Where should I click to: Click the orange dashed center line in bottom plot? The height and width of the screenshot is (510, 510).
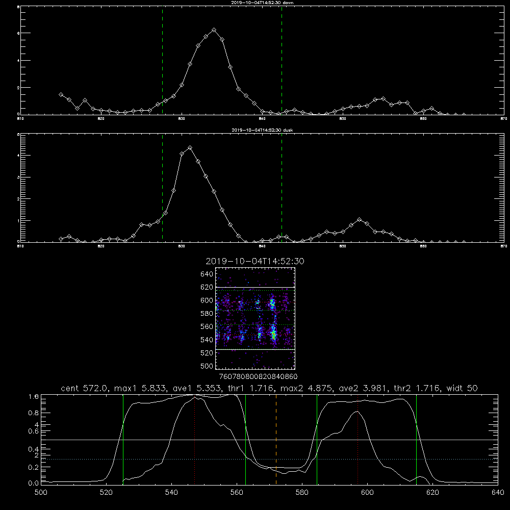pos(276,440)
